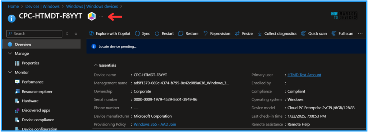Open Resource explorer page
The height and width of the screenshot is (132, 368).
point(37,92)
